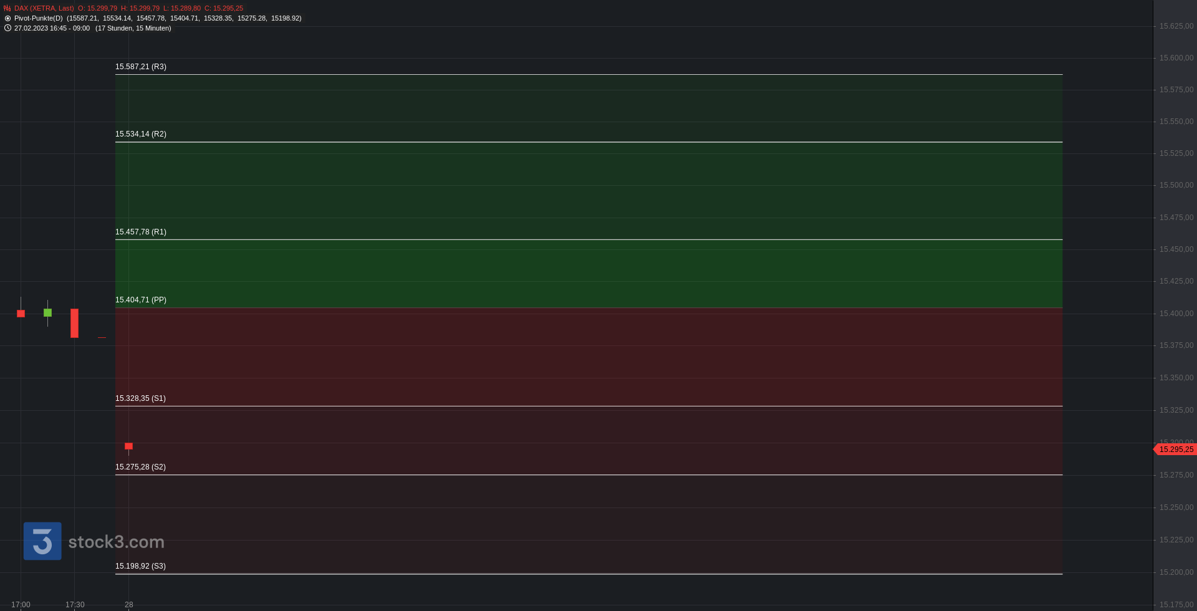Click the clock icon beside date range
The image size is (1197, 611).
click(7, 28)
